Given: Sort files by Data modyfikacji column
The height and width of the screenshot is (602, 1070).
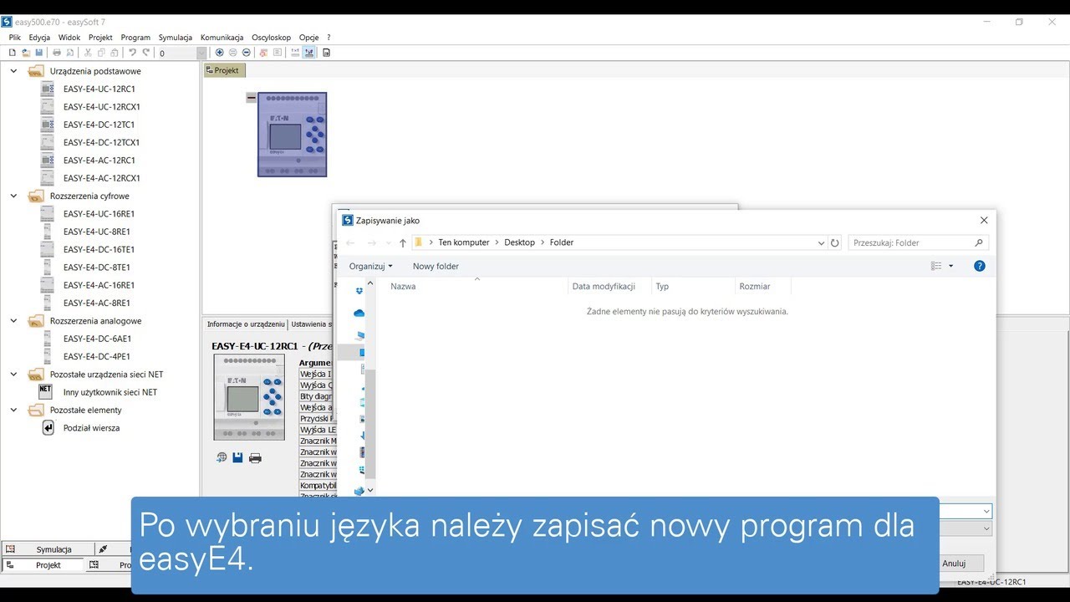Looking at the screenshot, I should click(x=604, y=286).
